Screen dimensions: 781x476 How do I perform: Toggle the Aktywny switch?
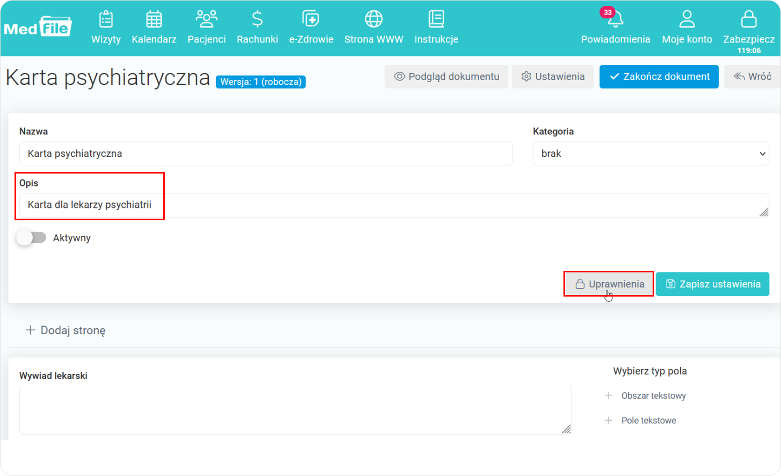pos(31,237)
